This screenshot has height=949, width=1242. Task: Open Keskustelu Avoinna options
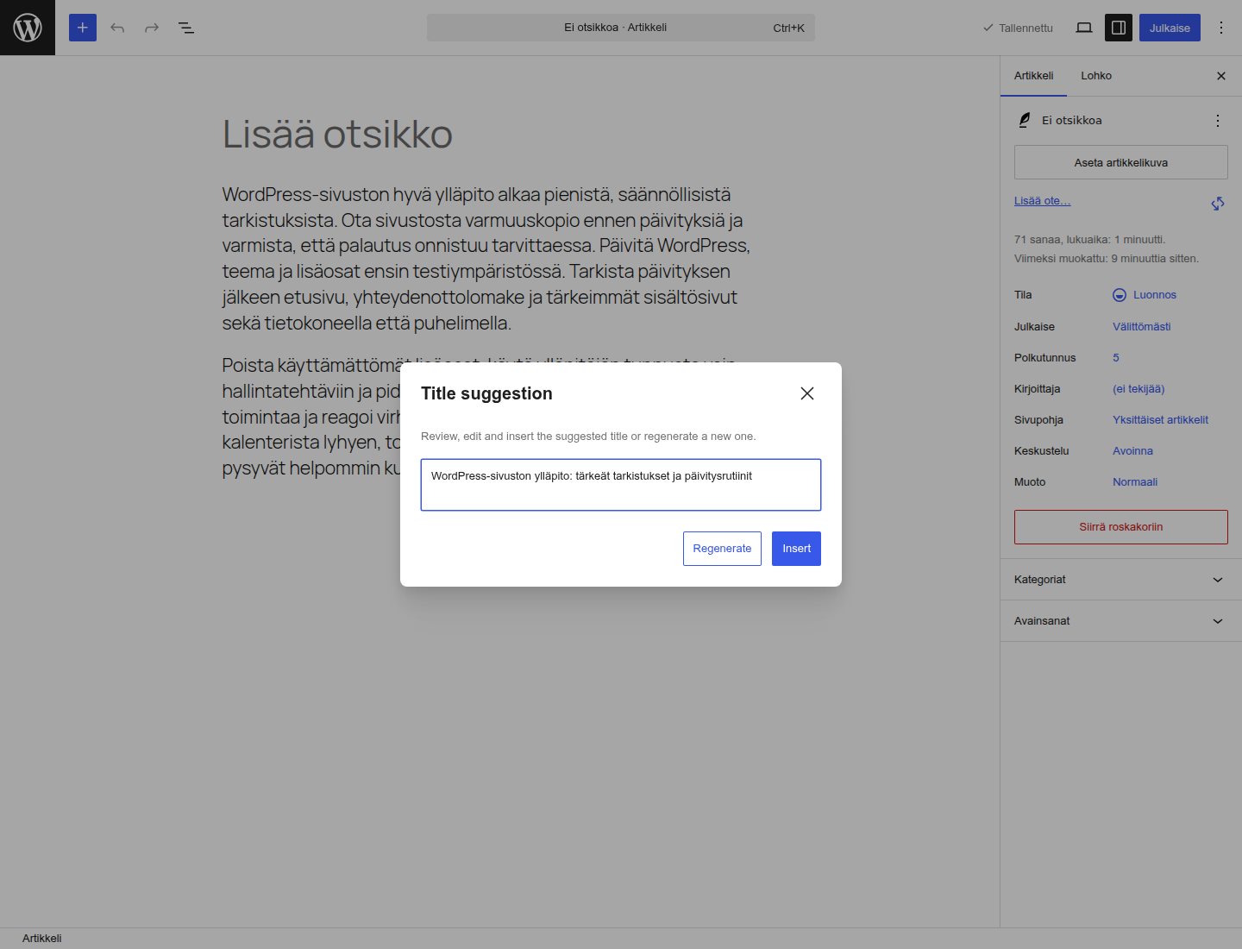(x=1132, y=451)
